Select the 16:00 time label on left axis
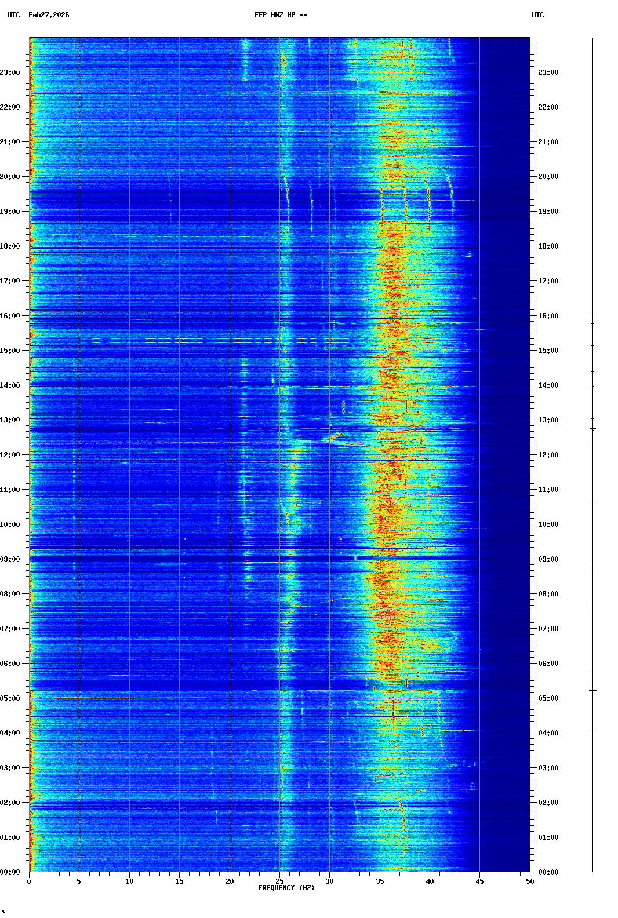This screenshot has width=618, height=918. (x=10, y=316)
